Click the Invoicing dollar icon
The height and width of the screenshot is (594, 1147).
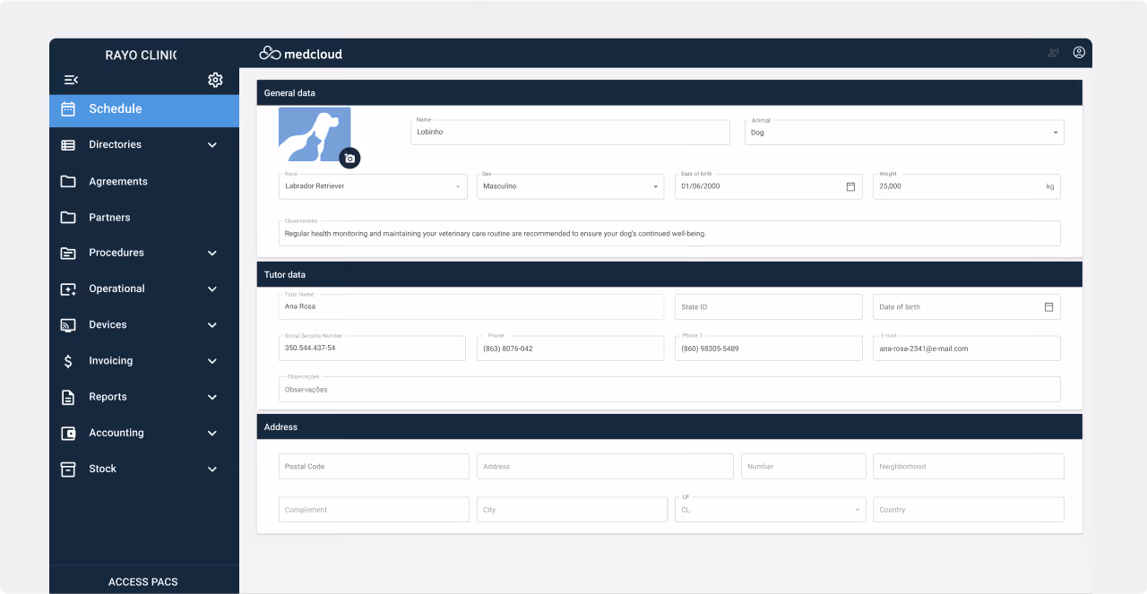67,361
